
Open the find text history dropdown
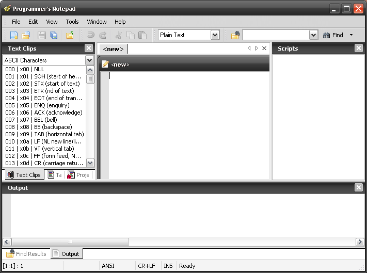313,35
